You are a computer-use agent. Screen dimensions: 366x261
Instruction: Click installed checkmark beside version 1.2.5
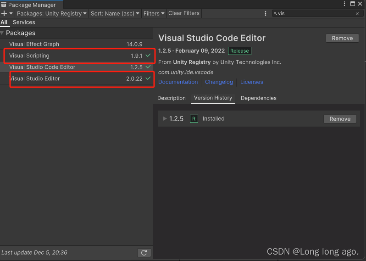coord(148,67)
